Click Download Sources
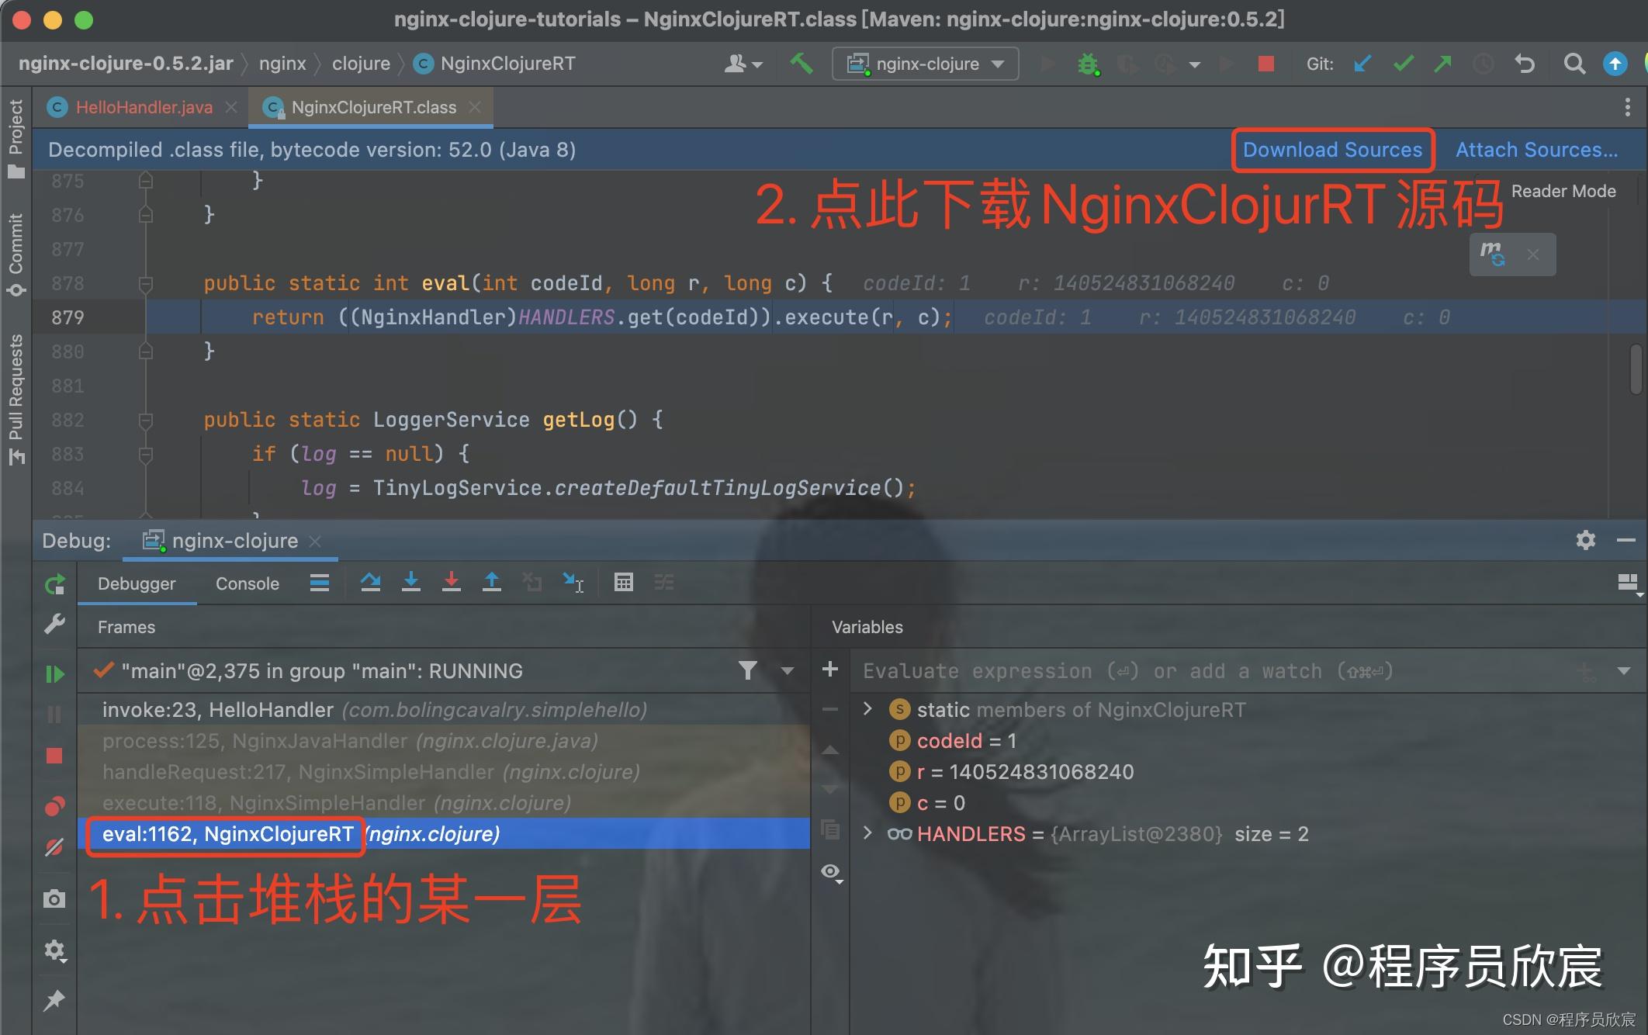This screenshot has height=1035, width=1648. pyautogui.click(x=1332, y=149)
